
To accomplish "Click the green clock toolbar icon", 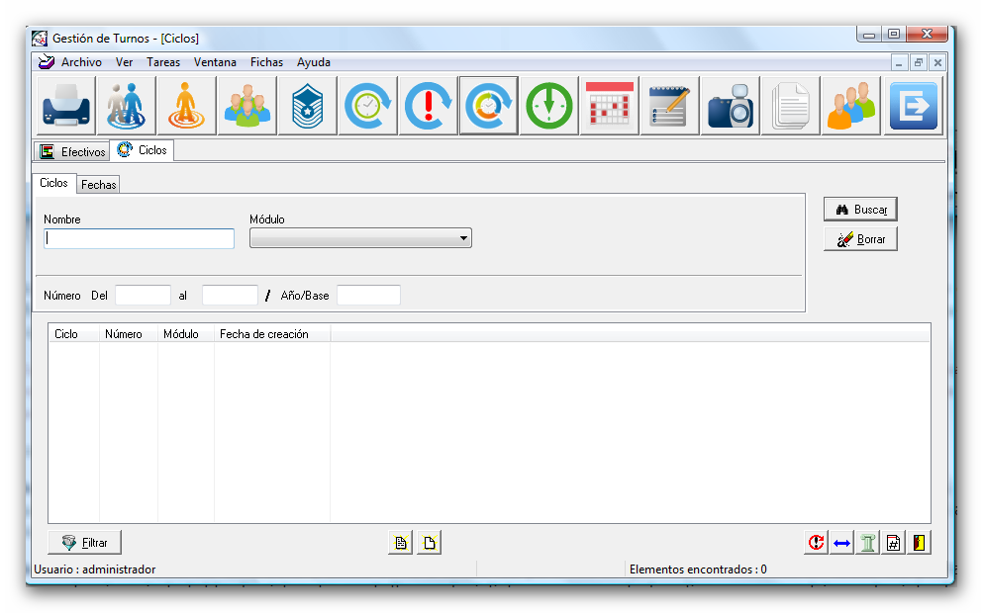I will coord(548,106).
